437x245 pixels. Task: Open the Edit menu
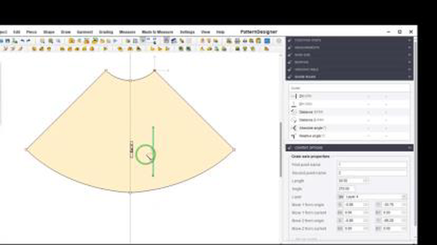pos(16,32)
